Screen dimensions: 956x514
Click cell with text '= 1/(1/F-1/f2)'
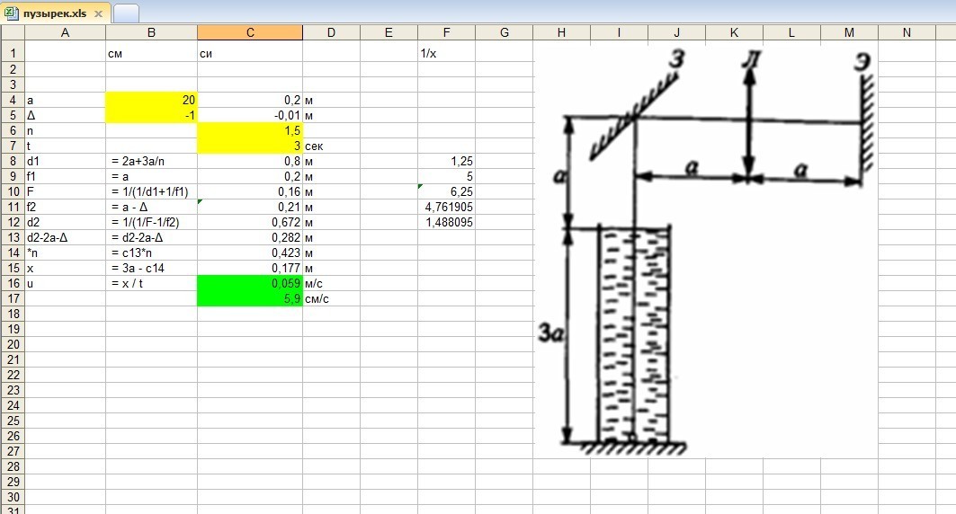[151, 222]
